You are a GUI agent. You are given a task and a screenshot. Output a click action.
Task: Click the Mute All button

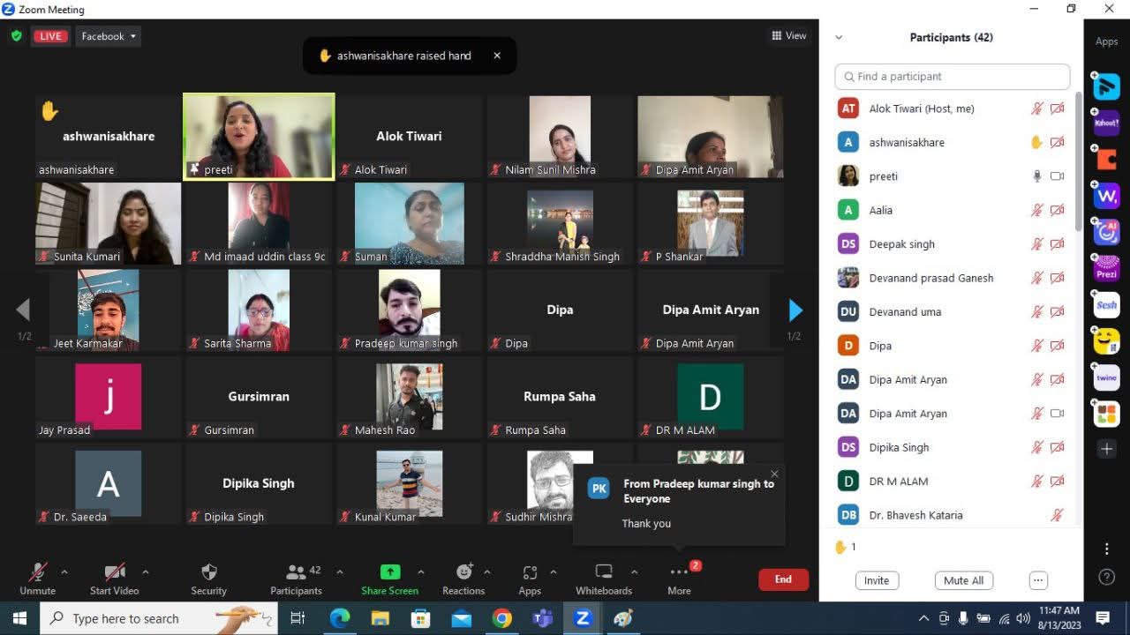pyautogui.click(x=963, y=580)
